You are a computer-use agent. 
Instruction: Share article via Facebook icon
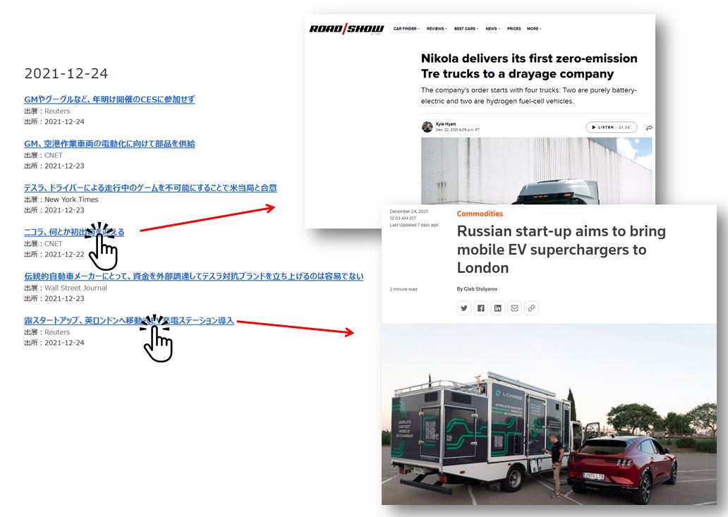(480, 308)
